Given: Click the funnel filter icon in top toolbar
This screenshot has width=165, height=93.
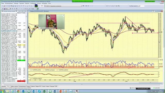Looking at the screenshot, I should (23, 6).
